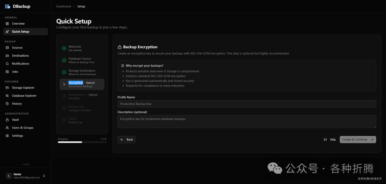Screen dimensions: 386x184
Task: Skip the encryption step
Action: click(x=330, y=140)
